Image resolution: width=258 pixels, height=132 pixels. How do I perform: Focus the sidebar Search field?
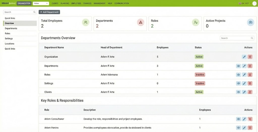pos(20,12)
